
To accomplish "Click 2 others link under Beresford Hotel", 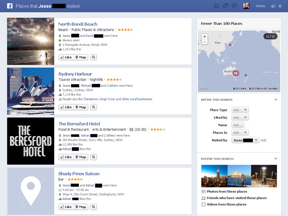I will 109,135.
